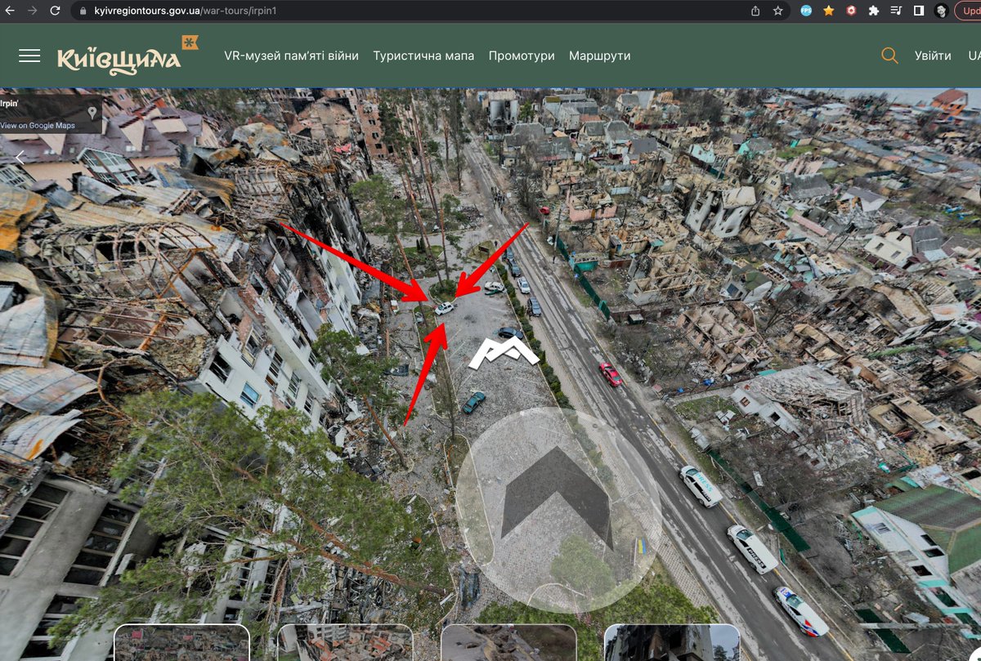Open the second panorama thumbnail in bottom strip
The width and height of the screenshot is (981, 661).
pos(345,642)
